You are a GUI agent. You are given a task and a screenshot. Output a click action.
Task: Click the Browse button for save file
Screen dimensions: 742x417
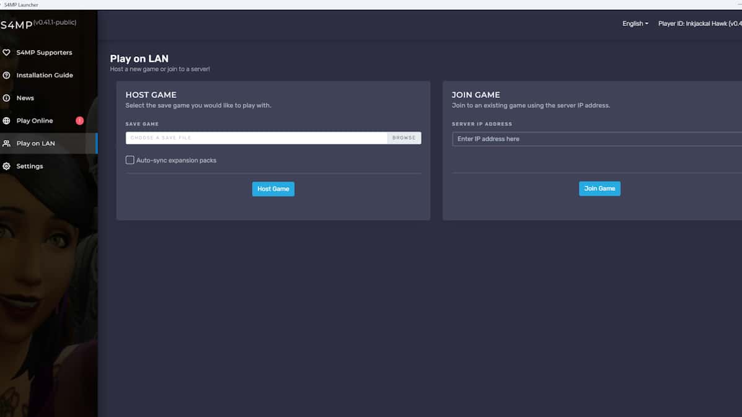pos(404,138)
